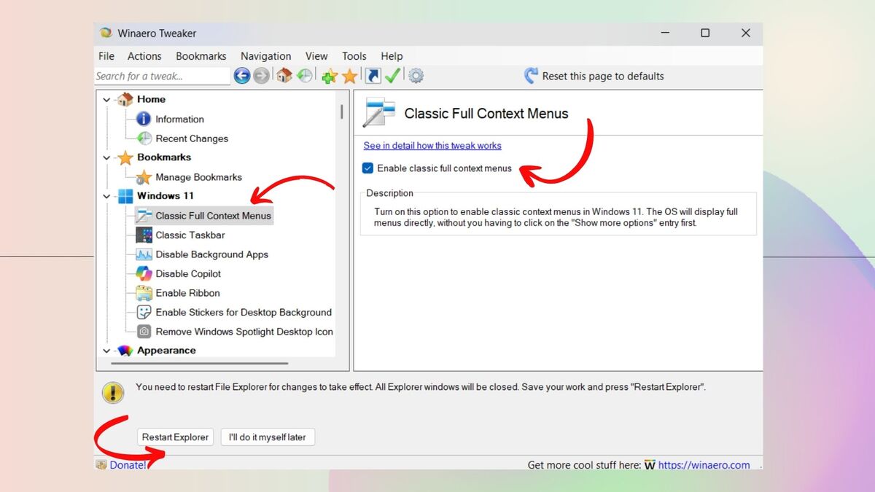Collapse the Bookmarks tree node
Image resolution: width=875 pixels, height=492 pixels.
tap(107, 157)
